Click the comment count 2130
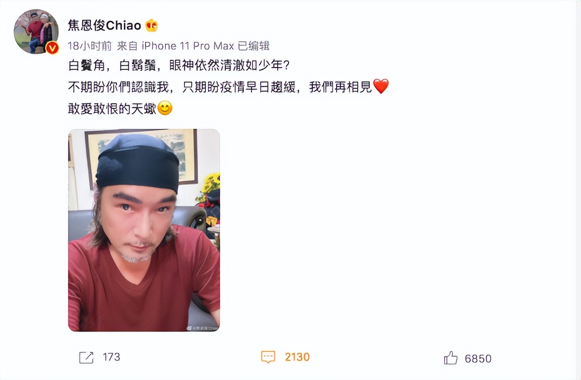Viewport: 581px width, 380px height. [297, 357]
